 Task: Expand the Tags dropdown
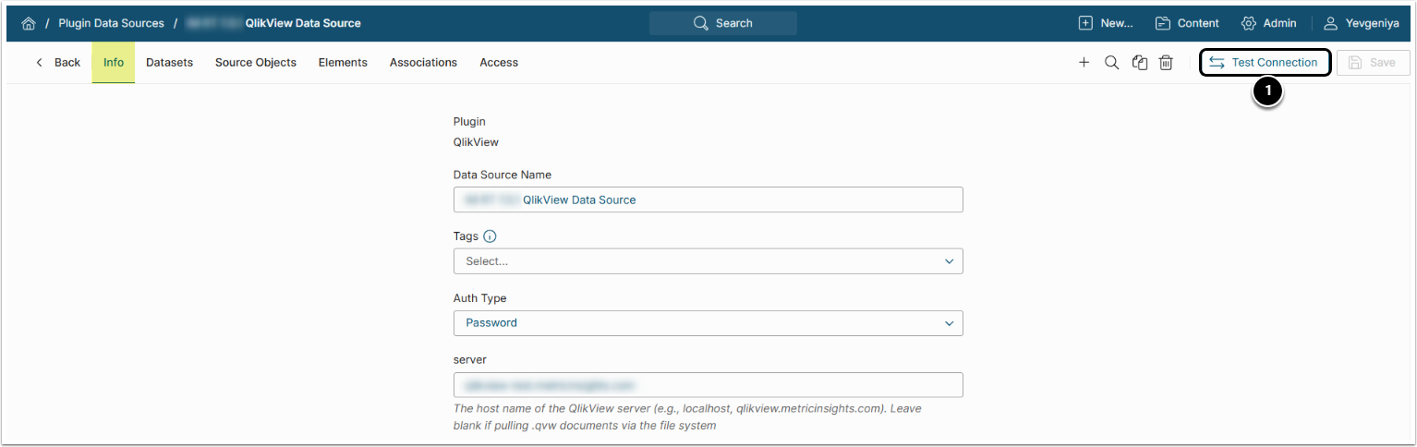tap(708, 261)
